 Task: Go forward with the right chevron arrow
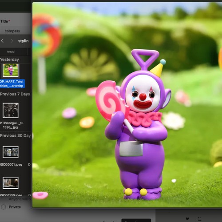click(12, 41)
